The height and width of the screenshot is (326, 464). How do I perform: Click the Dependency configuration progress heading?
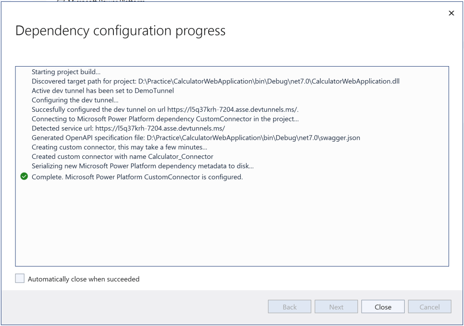tap(120, 31)
